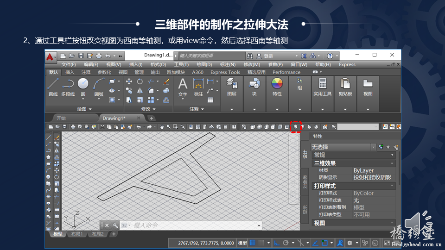Click the ByColor plot style value
The image size is (445, 250).
pos(363,193)
